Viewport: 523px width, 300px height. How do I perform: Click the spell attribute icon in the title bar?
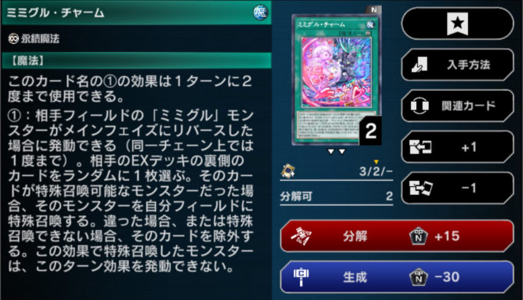[x=260, y=13]
